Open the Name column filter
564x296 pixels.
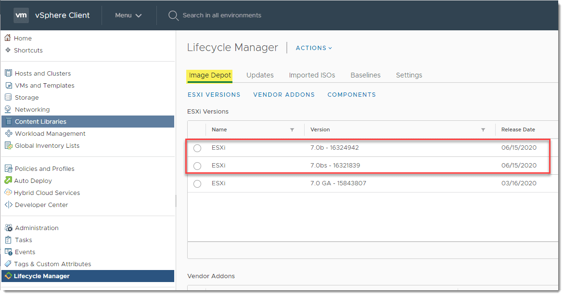[292, 130]
